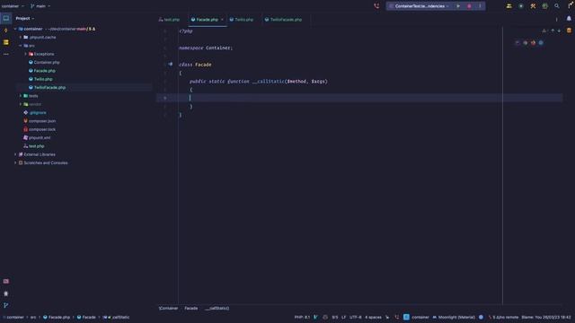Change LF line separator in status bar

click(343, 318)
